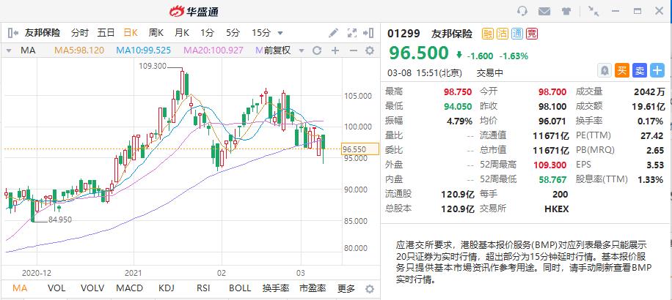Click the 84.950 low label on chart
This screenshot has width=672, height=300.
[x=59, y=220]
